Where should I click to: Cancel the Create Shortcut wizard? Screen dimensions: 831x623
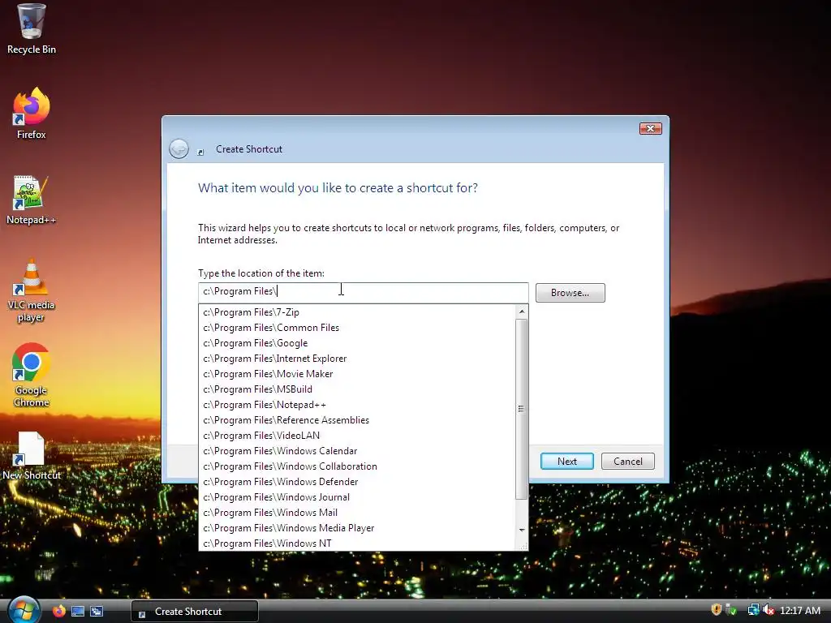[627, 461]
